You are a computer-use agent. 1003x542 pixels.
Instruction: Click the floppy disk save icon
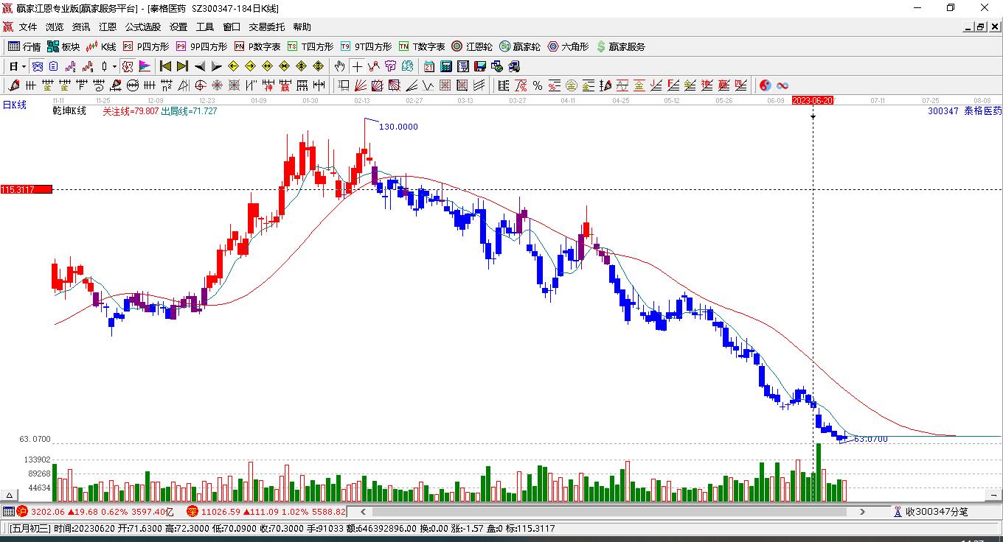480,66
